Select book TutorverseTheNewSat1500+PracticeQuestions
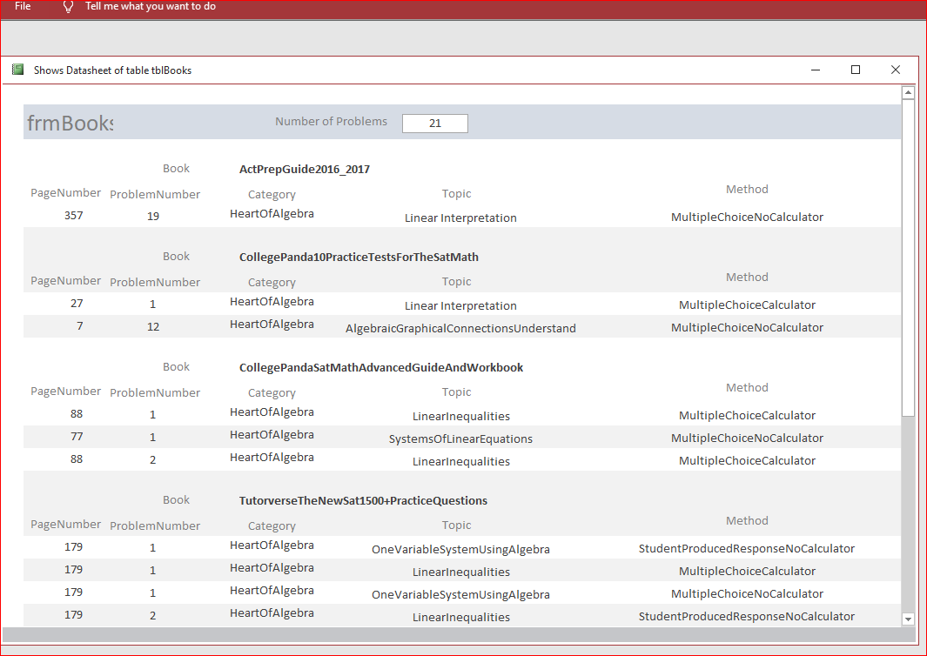The height and width of the screenshot is (656, 927). [363, 500]
